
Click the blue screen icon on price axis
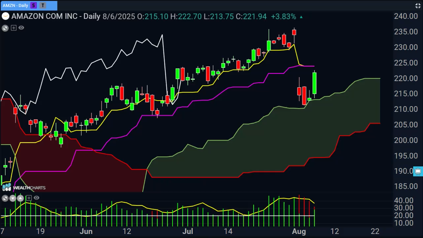pyautogui.click(x=418, y=171)
